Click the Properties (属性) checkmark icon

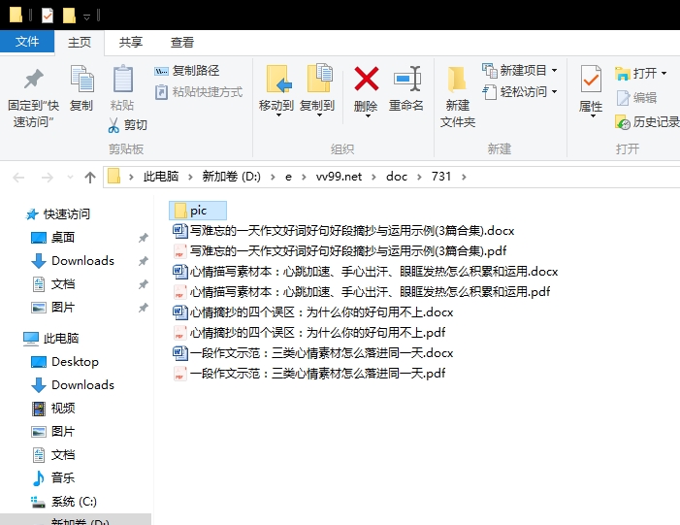[x=591, y=79]
